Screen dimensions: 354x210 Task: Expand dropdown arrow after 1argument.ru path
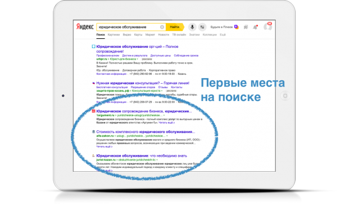pyautogui.click(x=164, y=115)
